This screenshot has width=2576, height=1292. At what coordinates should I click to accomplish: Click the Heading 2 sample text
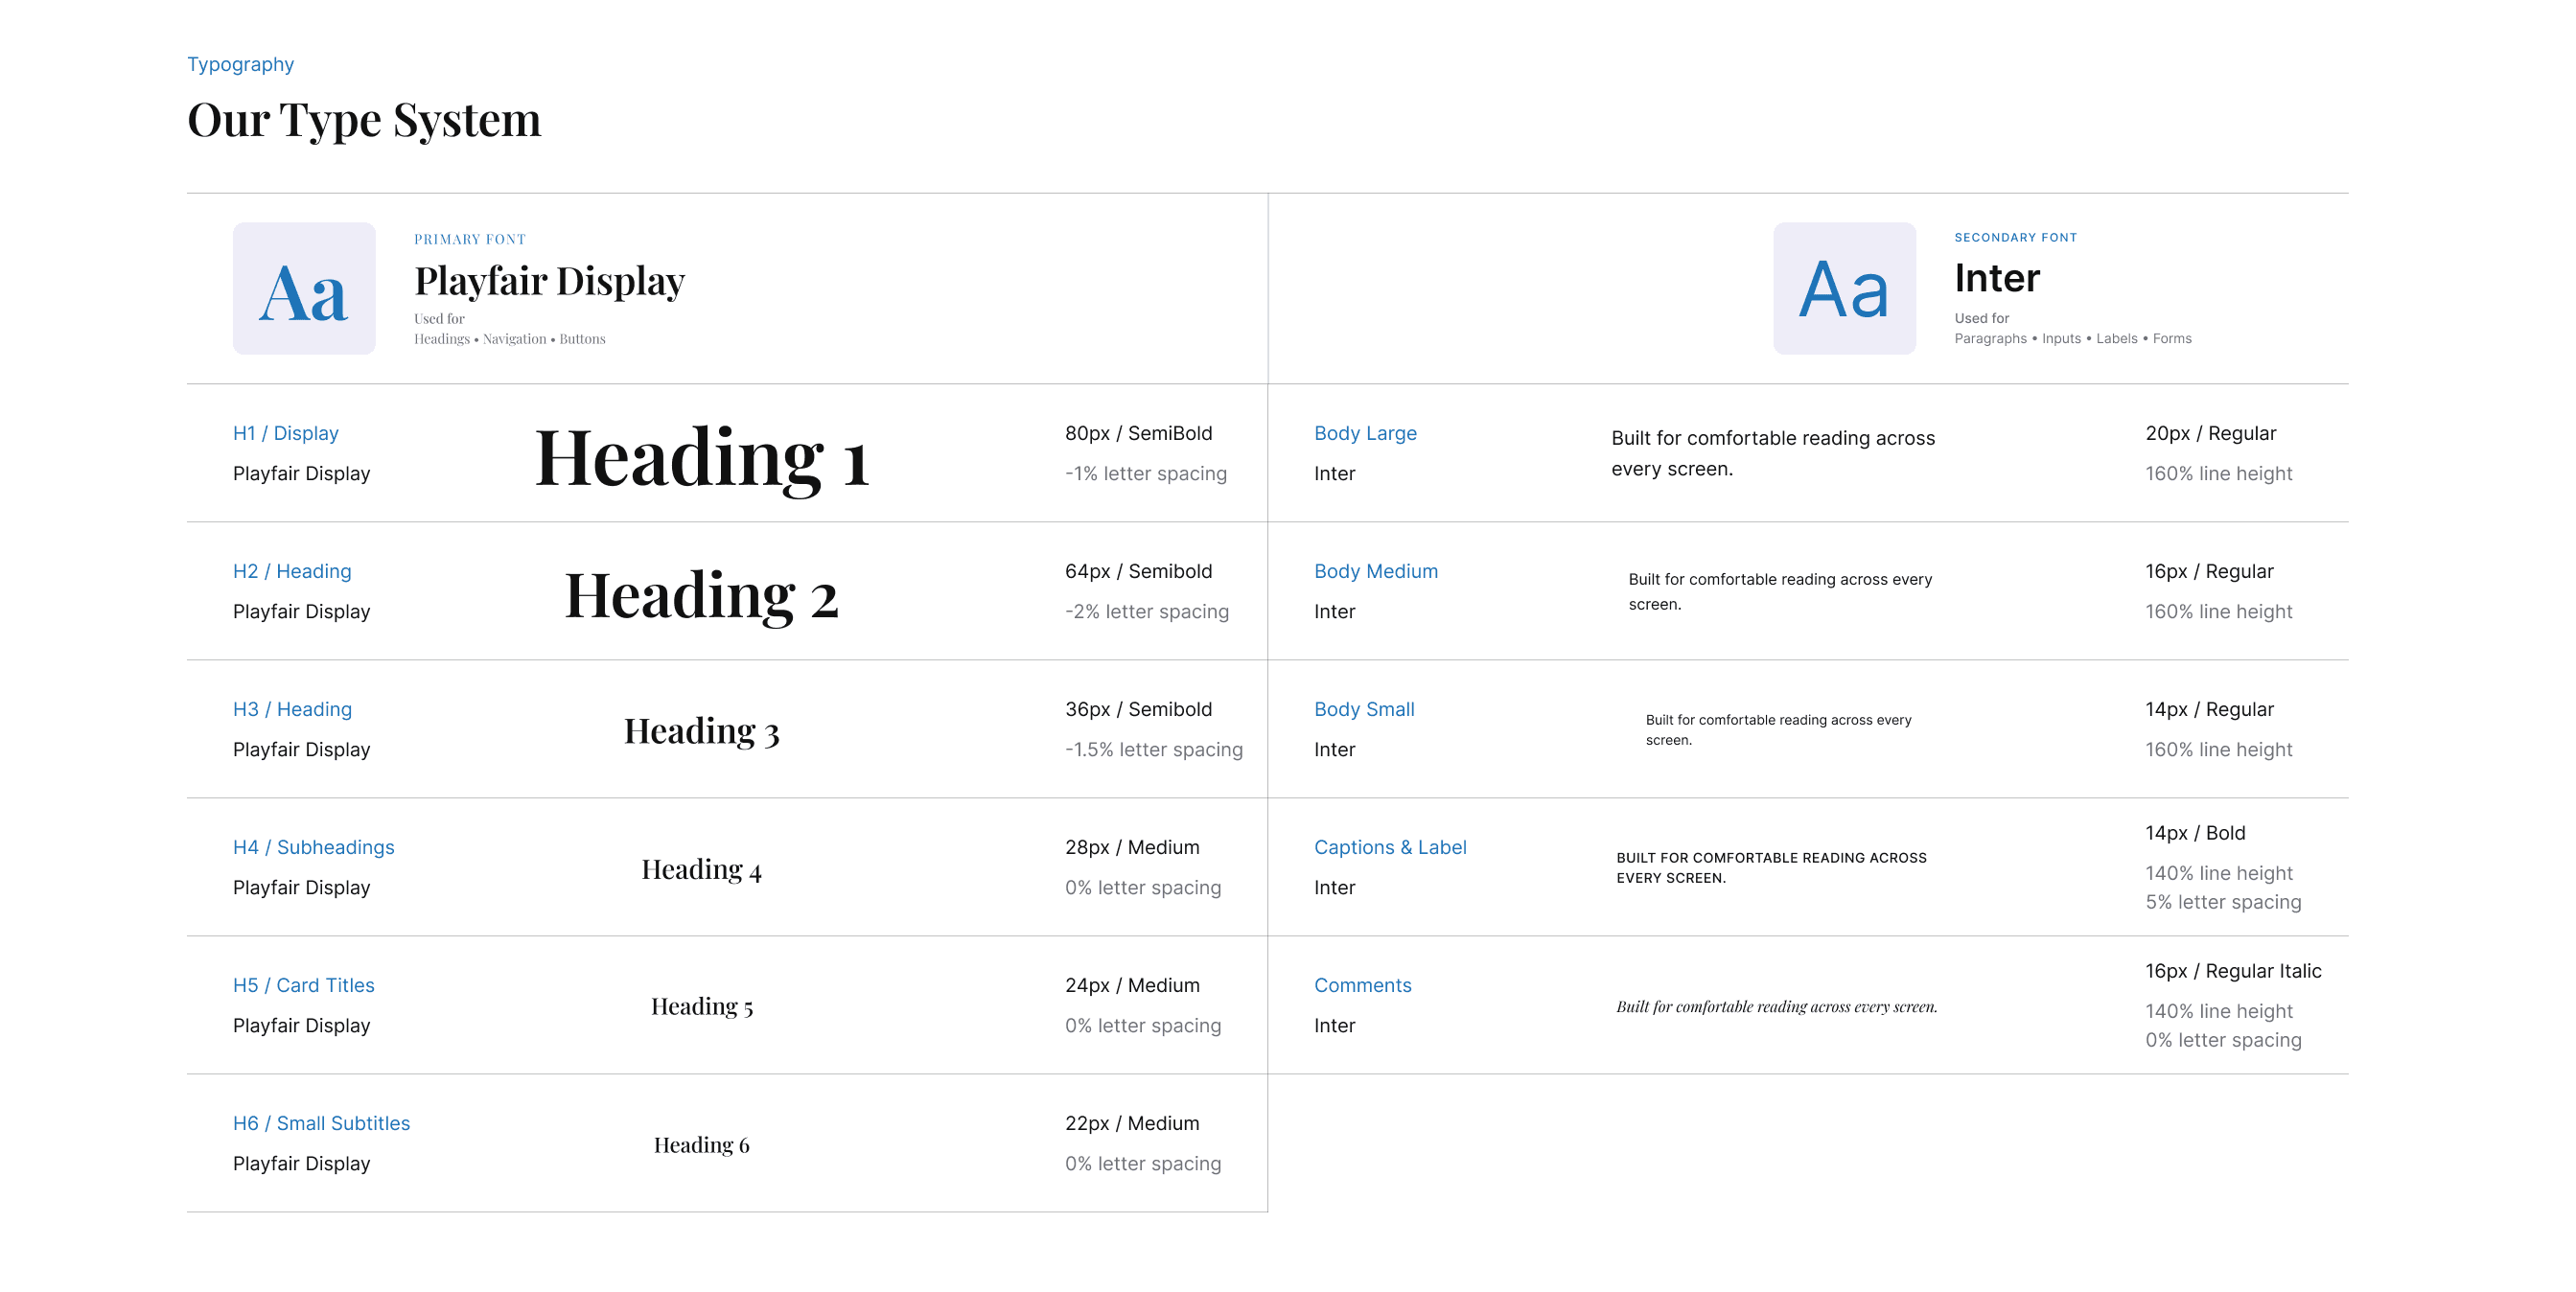pyautogui.click(x=702, y=596)
